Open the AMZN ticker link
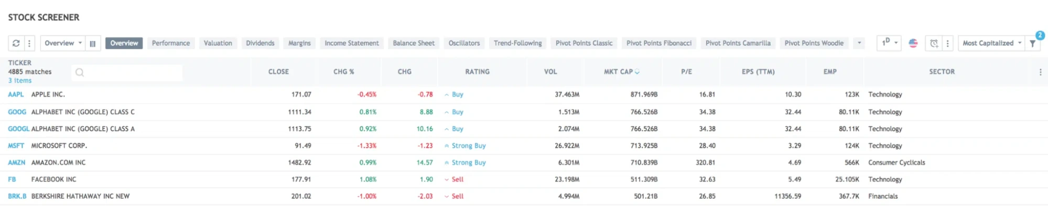 (x=17, y=163)
